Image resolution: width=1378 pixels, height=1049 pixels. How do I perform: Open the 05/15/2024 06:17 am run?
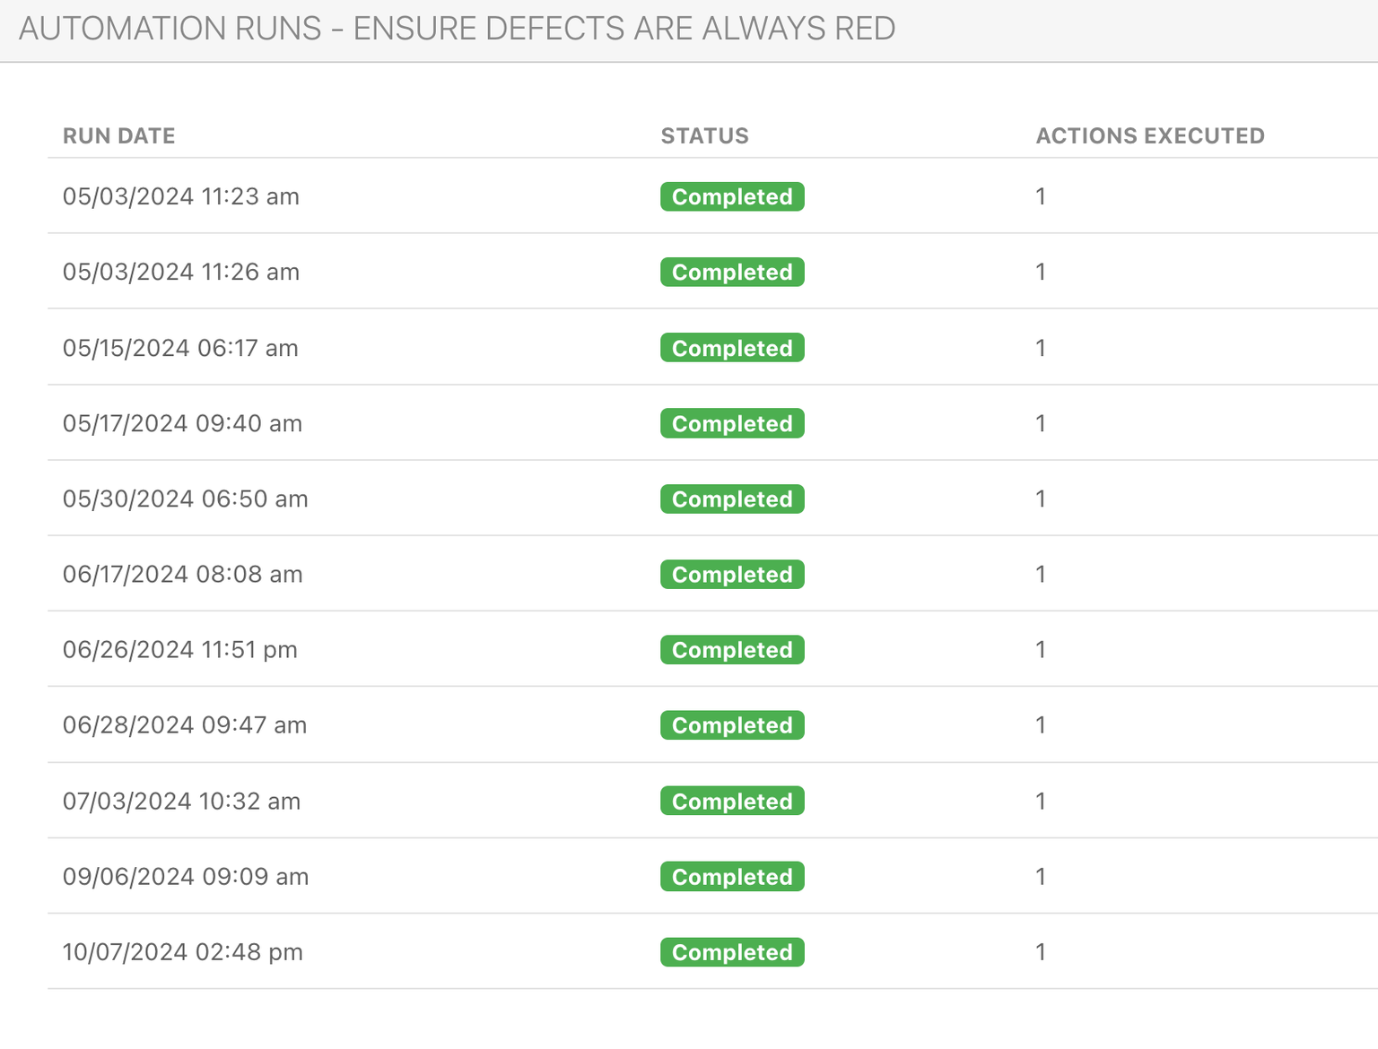click(x=180, y=348)
